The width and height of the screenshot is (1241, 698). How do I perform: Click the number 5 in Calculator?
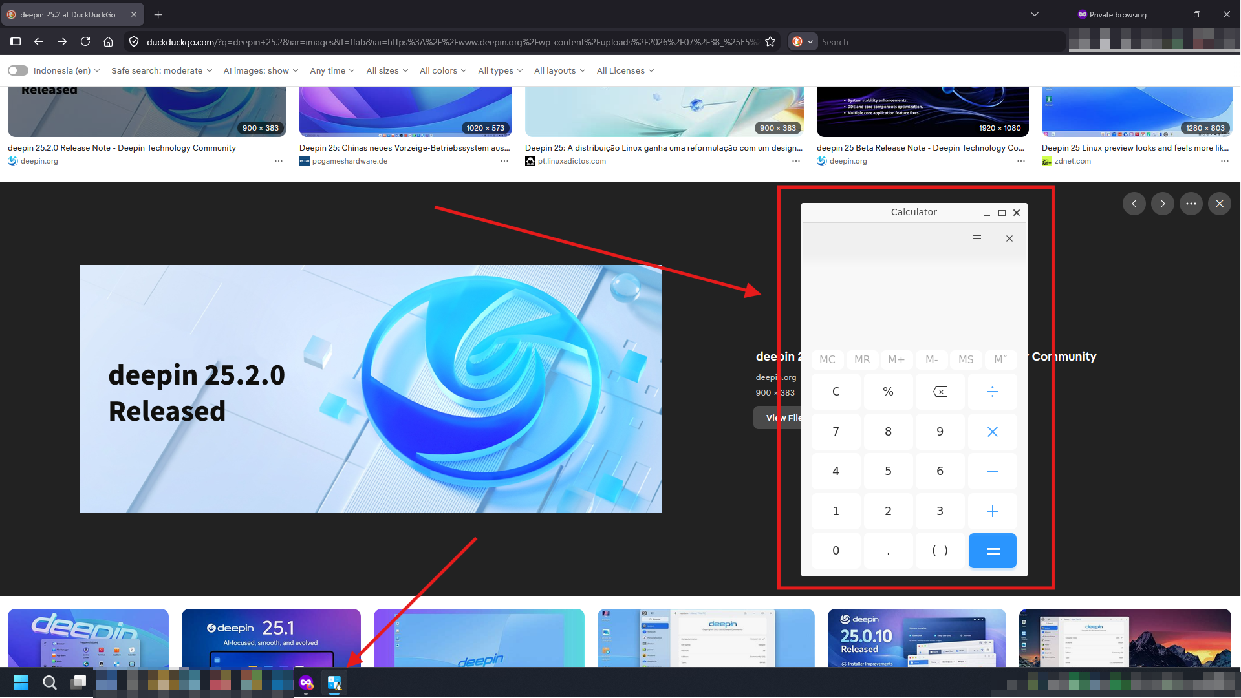click(888, 471)
